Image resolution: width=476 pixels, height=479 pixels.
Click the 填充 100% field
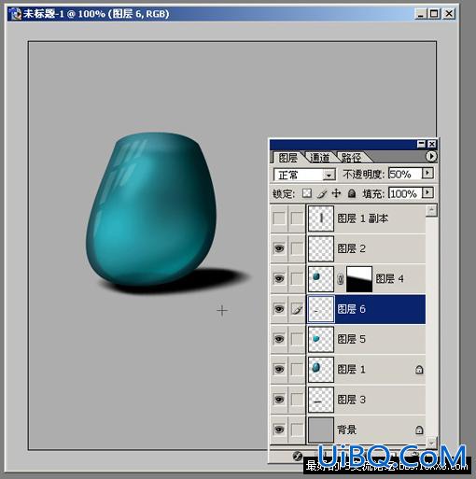405,193
